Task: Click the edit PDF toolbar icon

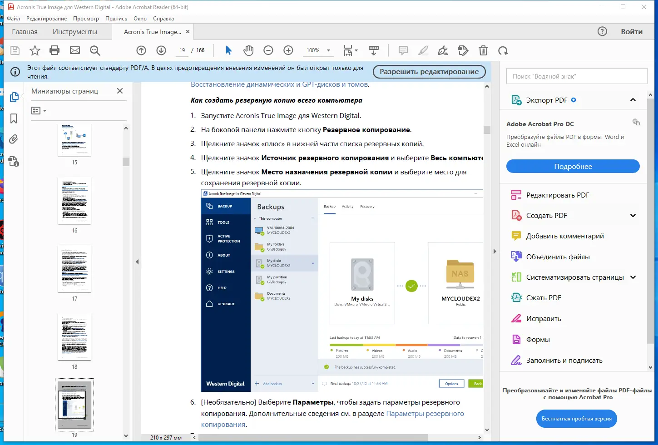Action: [x=463, y=50]
